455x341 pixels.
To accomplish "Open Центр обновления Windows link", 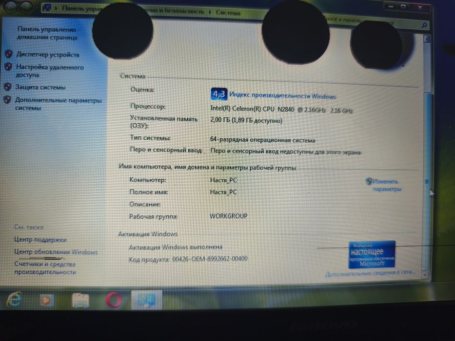I will click(56, 252).
